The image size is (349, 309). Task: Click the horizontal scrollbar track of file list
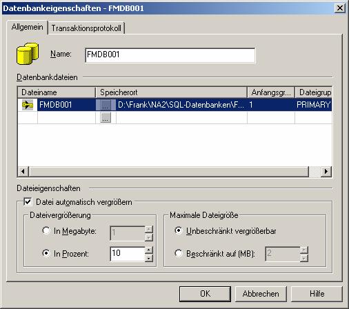pyautogui.click(x=169, y=171)
